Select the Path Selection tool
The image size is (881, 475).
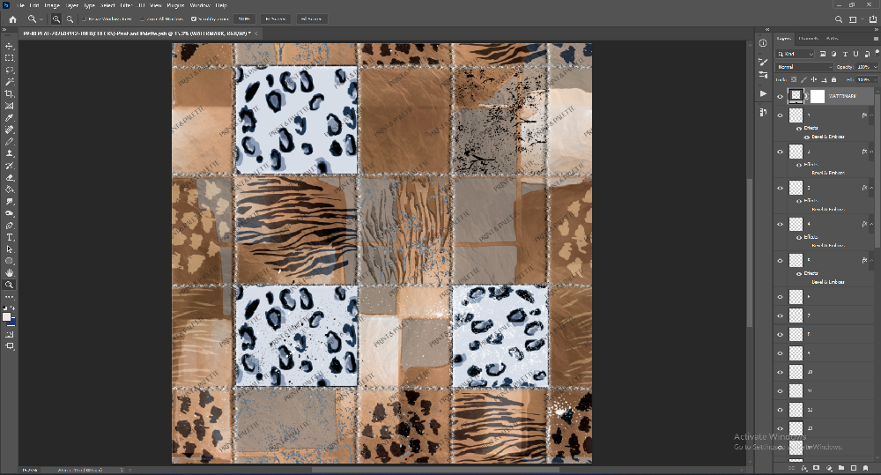9,249
